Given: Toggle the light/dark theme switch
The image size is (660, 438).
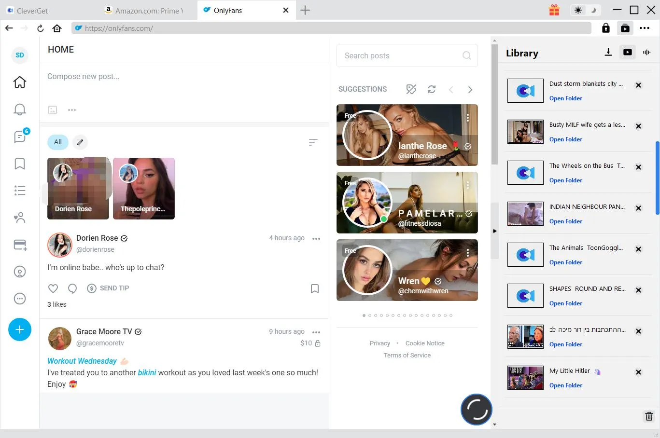Looking at the screenshot, I should coord(585,10).
